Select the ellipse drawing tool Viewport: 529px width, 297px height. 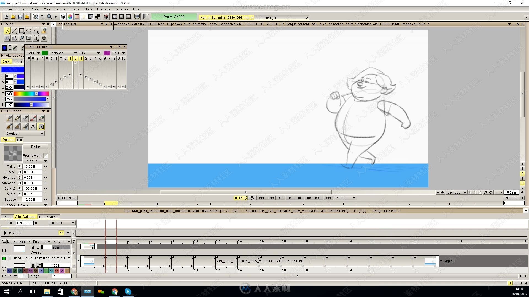(x=29, y=31)
